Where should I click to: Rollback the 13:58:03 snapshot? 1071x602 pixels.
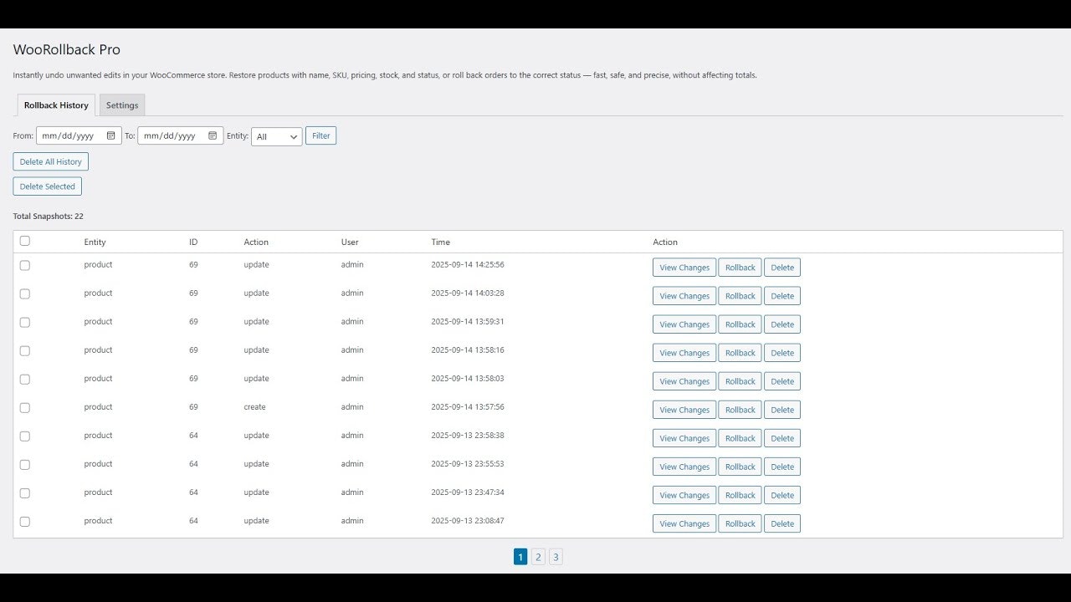click(x=740, y=381)
